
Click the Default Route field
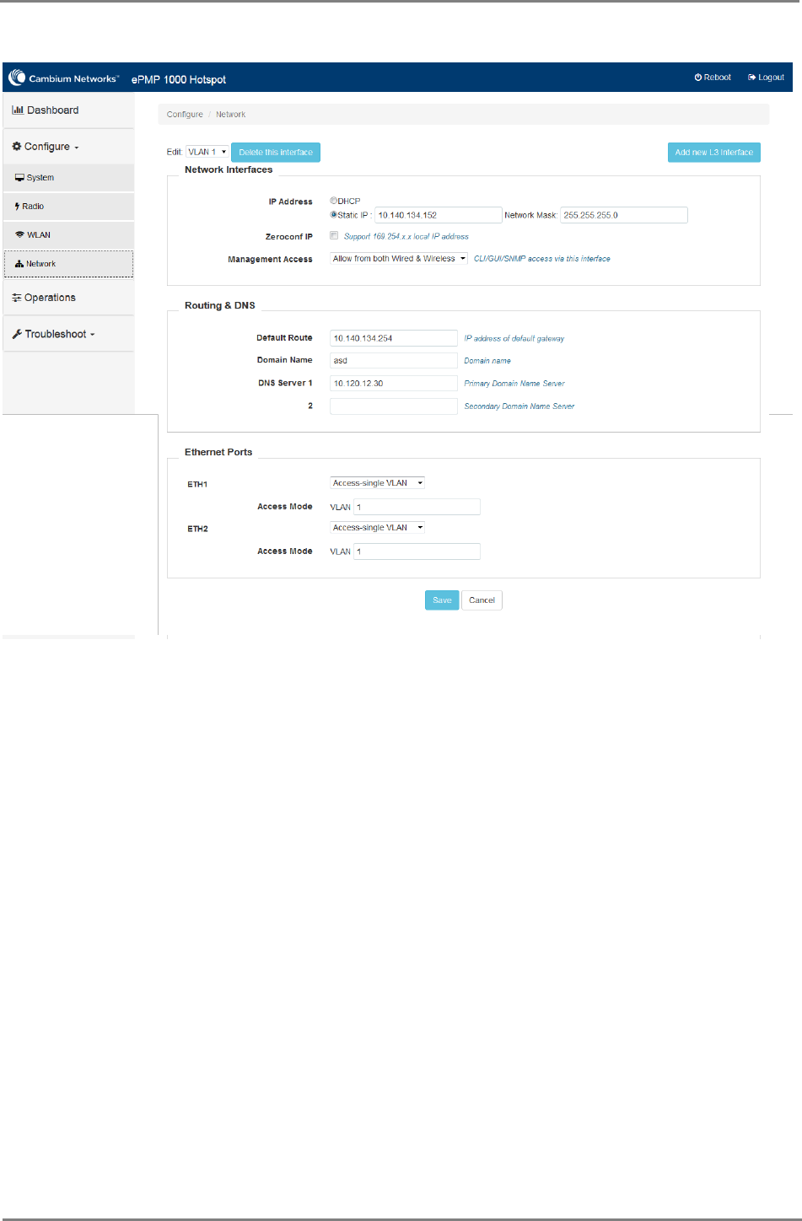click(394, 338)
